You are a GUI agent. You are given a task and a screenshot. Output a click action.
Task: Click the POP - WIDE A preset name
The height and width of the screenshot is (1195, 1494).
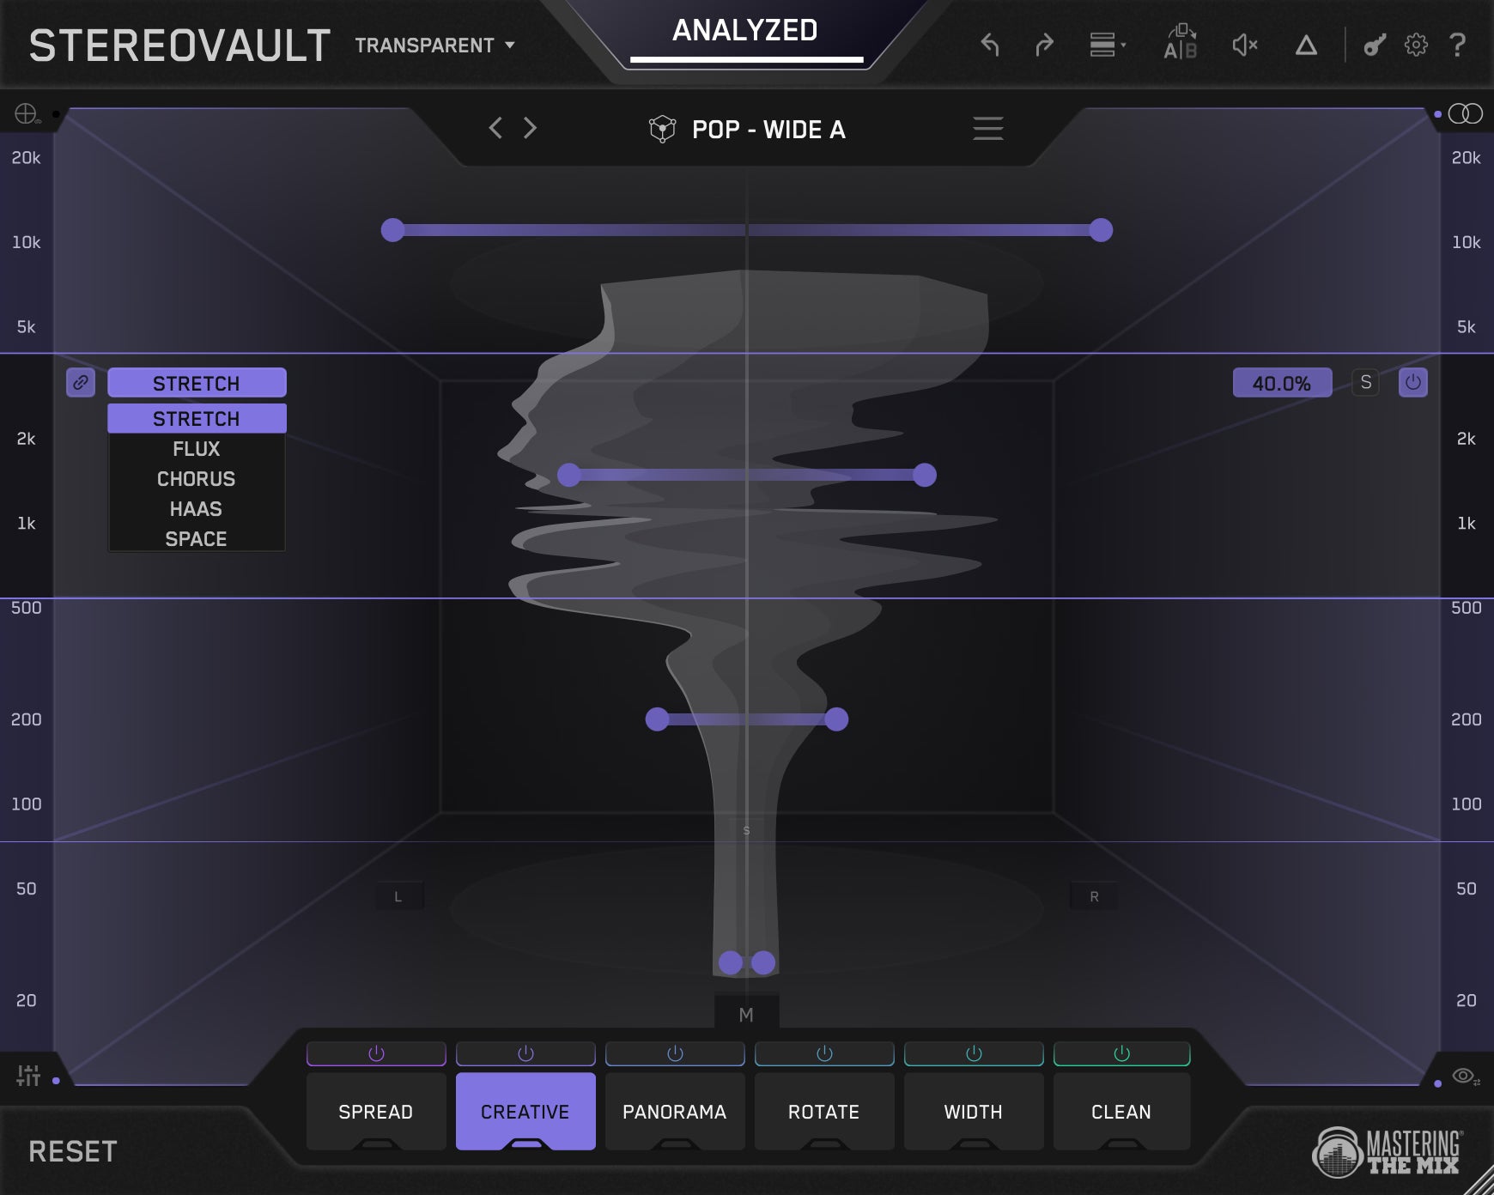[x=768, y=130]
